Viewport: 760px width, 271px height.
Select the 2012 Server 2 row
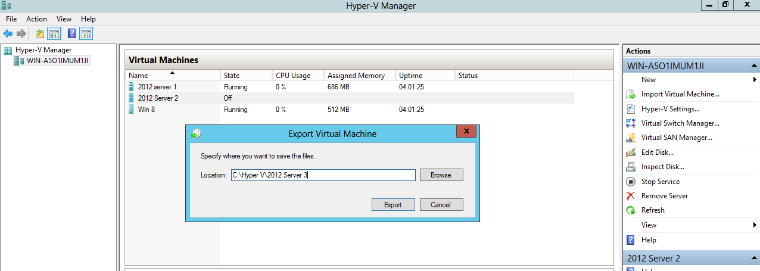point(350,98)
